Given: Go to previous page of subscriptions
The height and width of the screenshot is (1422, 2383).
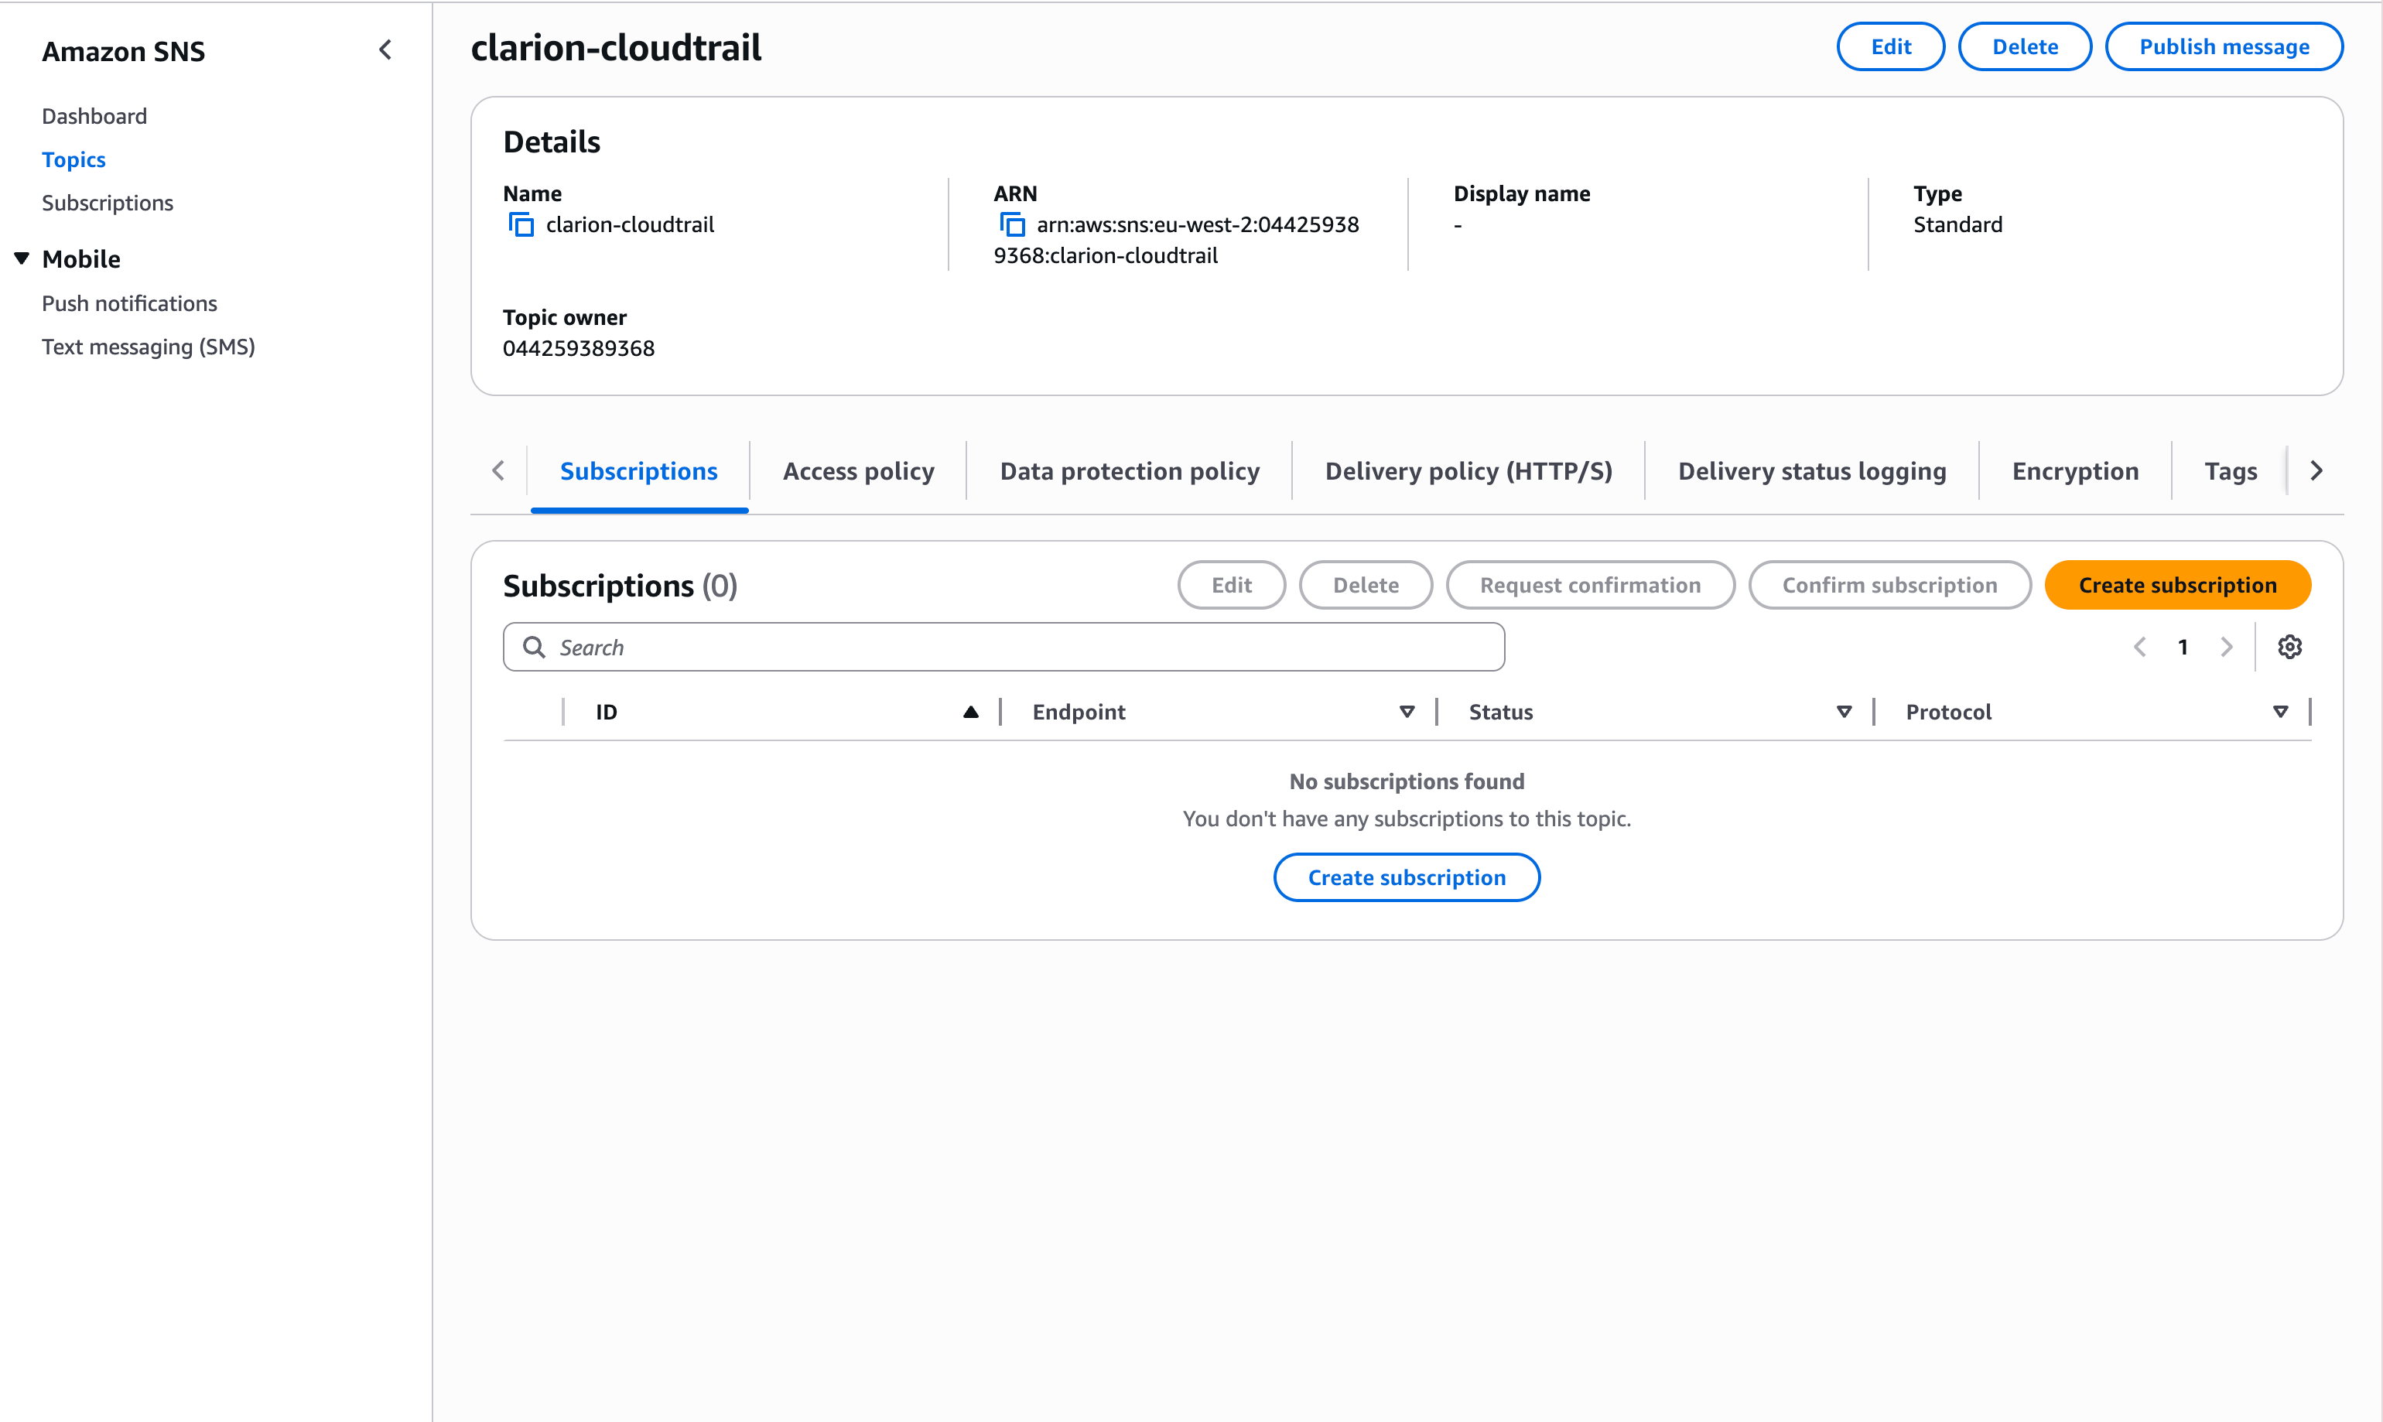Looking at the screenshot, I should pyautogui.click(x=2139, y=647).
